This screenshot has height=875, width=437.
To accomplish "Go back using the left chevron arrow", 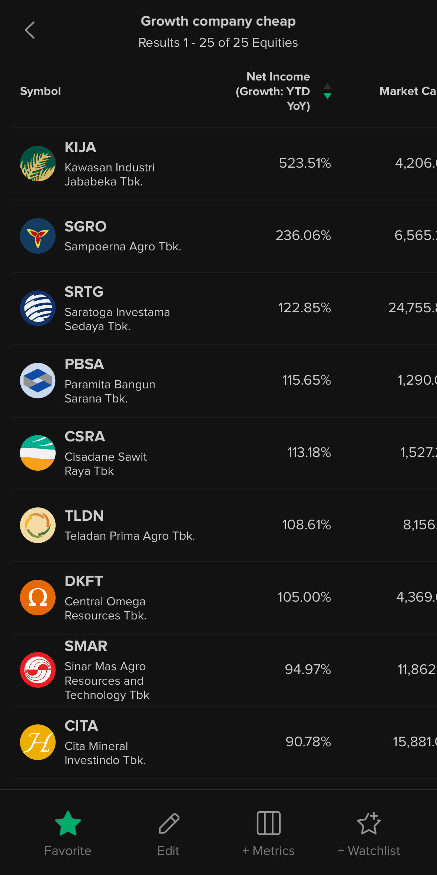I will [x=30, y=30].
